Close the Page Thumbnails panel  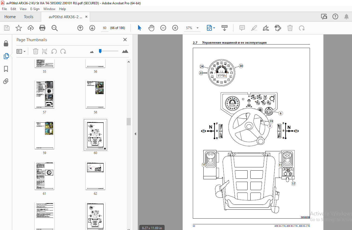[x=125, y=40]
